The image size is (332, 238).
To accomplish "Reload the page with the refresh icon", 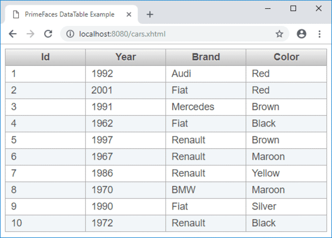I will tap(48, 34).
